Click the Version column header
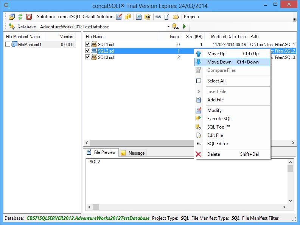The width and height of the screenshot is (300, 225). click(61, 37)
